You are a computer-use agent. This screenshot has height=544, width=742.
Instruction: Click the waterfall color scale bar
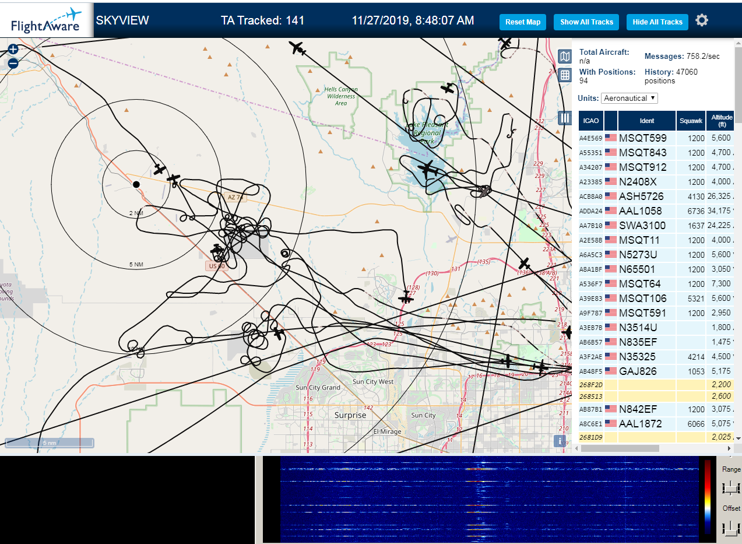(x=708, y=496)
